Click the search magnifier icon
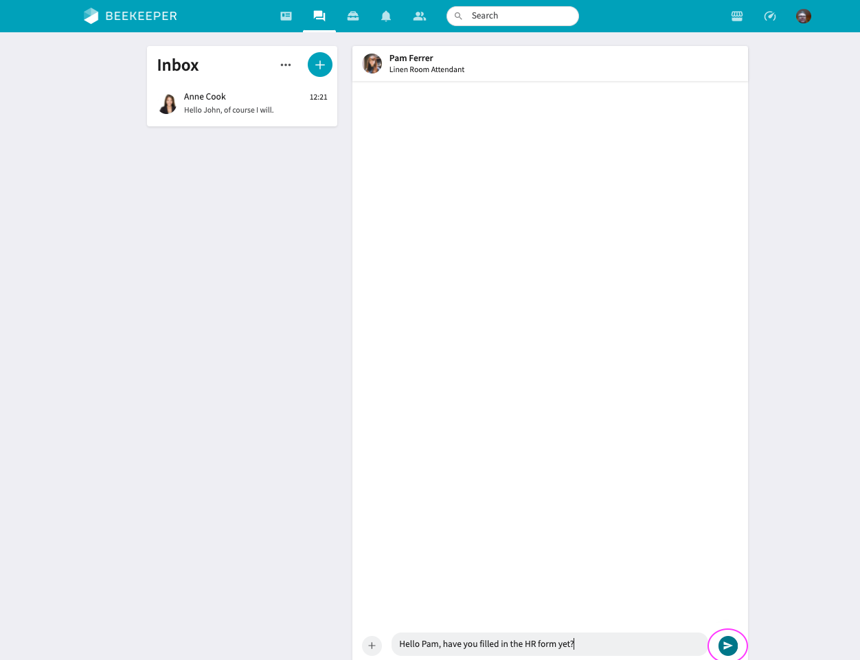Viewport: 860px width, 660px height. point(458,16)
